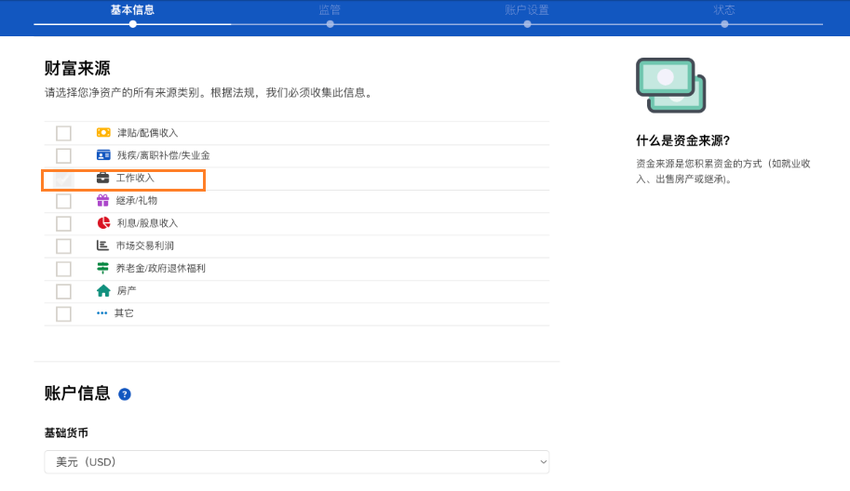Viewport: 850px width, 491px height.
Task: Select the 状态 step tab
Action: pos(724,11)
